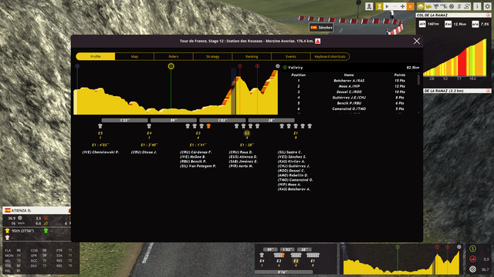Select rider '(EUS) Atienza D.'

coord(243,157)
